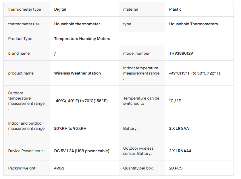Viewport: 241px width, 179px height.
Task: Click the 'Quantity per box:' label
Action: point(138,168)
